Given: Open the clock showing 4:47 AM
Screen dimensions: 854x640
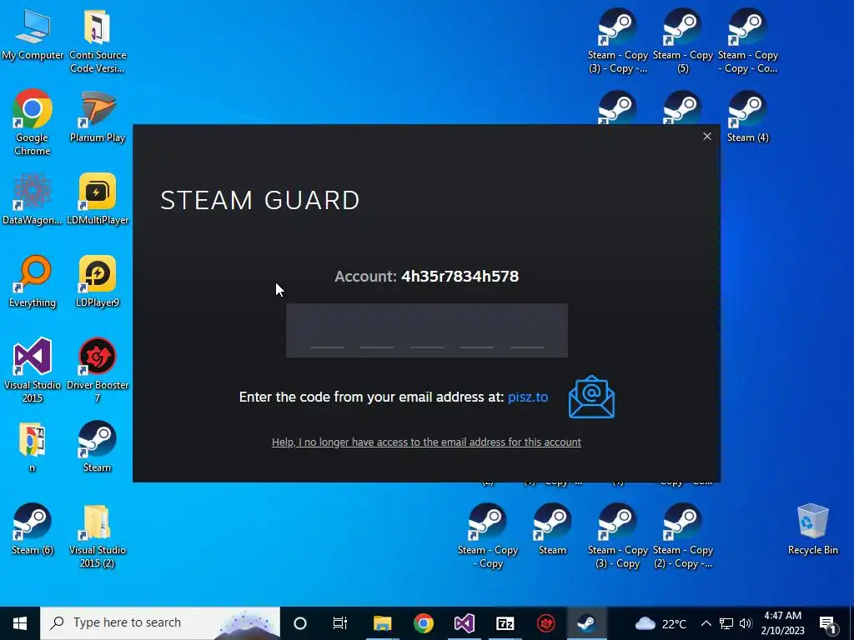Looking at the screenshot, I should coord(782,623).
